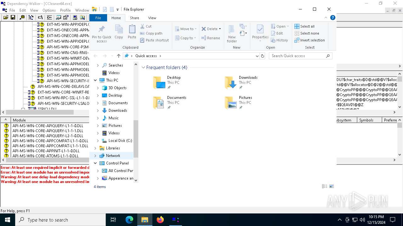Click the C++ undecorate functions toolbar icon
403x226 pixels.
[49, 18]
